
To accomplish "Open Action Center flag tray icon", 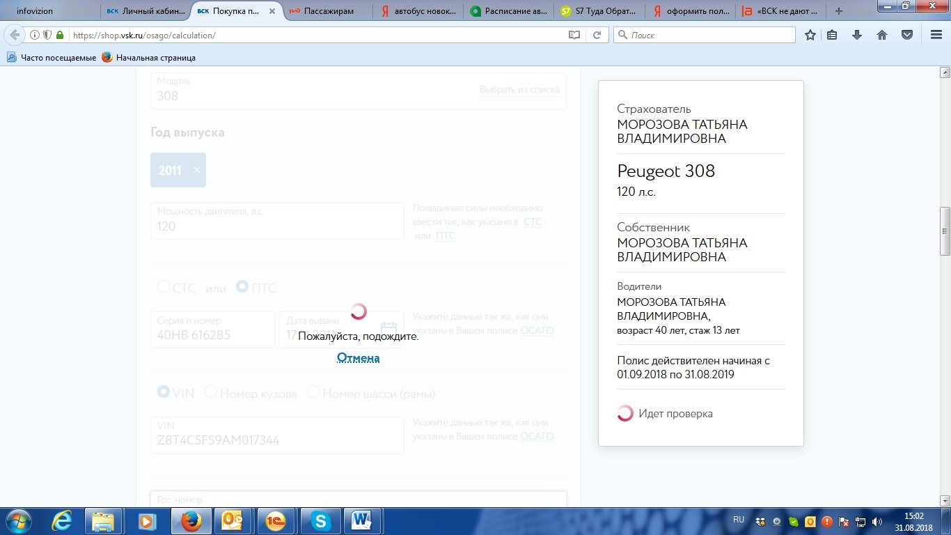I will [844, 521].
